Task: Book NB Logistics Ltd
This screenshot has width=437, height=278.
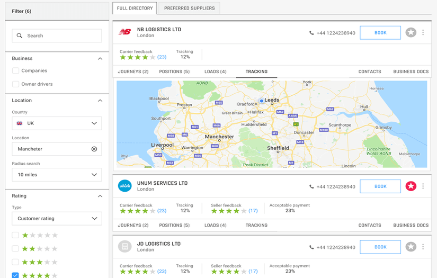Action: 380,33
